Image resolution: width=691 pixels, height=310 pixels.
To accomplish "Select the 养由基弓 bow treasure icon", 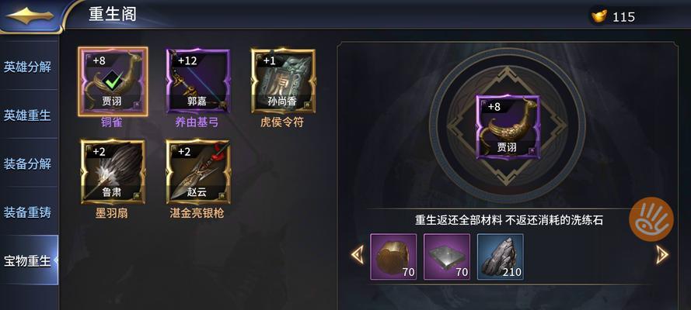I will (198, 81).
